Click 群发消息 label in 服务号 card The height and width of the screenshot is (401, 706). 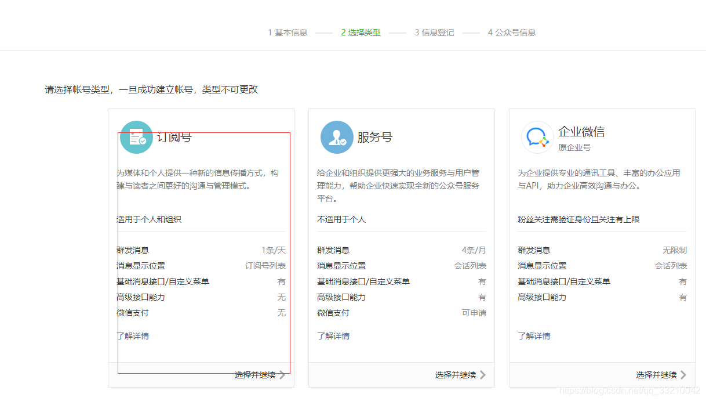click(333, 250)
